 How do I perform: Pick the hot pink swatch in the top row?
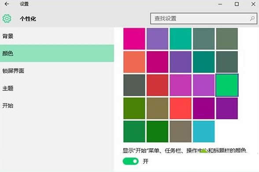click(134, 39)
